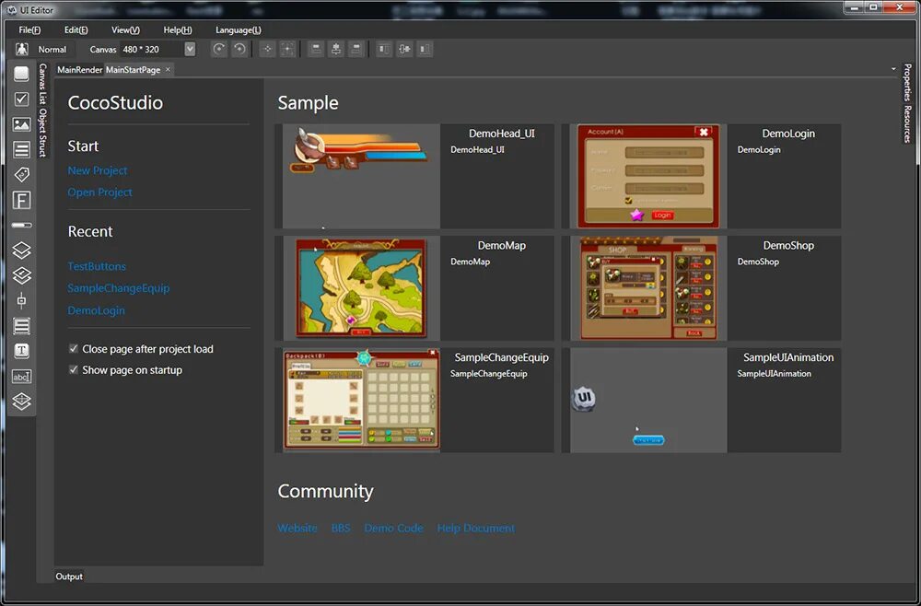Image resolution: width=921 pixels, height=606 pixels.
Task: Expand the tab list arrow at top right
Action: point(893,69)
